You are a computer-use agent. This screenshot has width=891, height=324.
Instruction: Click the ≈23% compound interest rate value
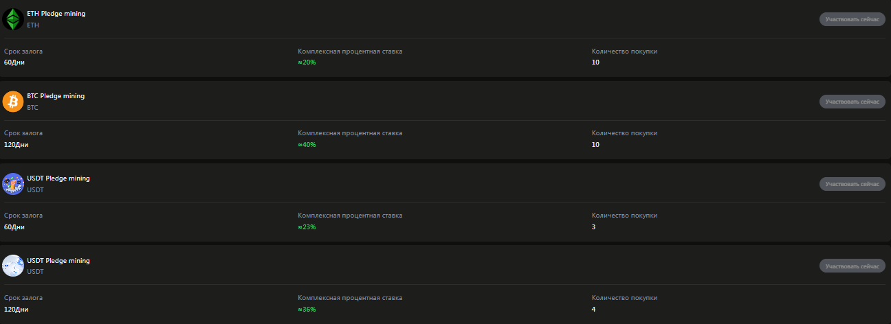point(307,227)
